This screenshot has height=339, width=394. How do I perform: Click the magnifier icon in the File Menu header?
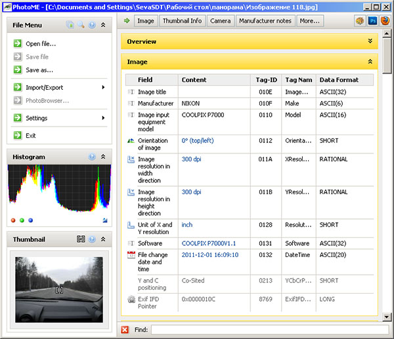pyautogui.click(x=81, y=26)
